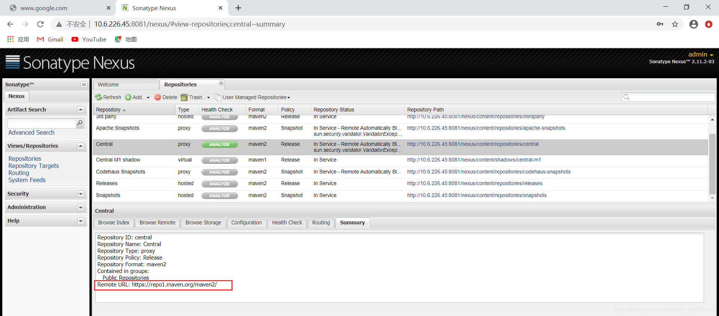Click the Analyze button for Central

(219, 144)
